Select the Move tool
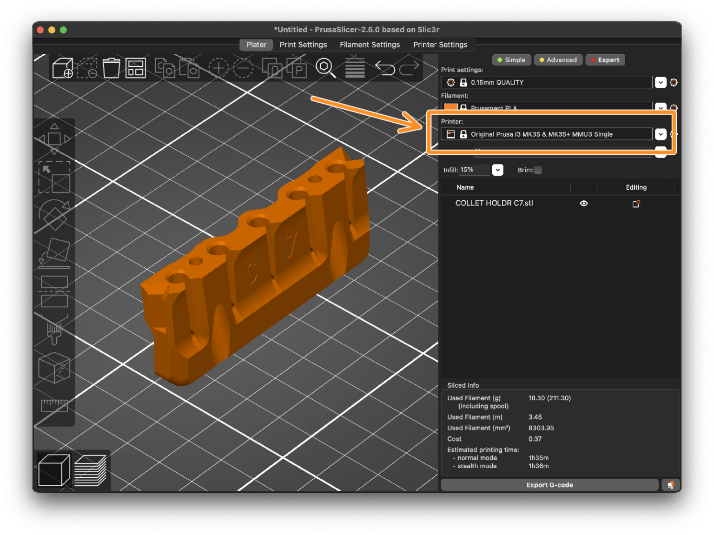 (x=54, y=138)
